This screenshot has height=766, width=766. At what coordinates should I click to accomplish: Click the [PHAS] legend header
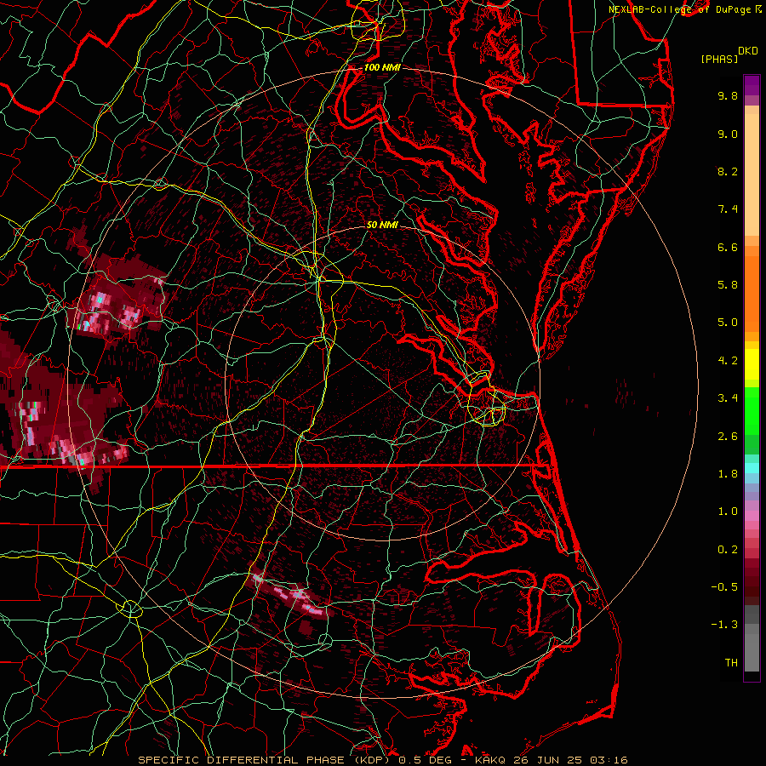[x=719, y=59]
